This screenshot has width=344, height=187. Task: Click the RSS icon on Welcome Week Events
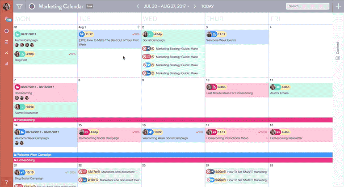(214, 34)
